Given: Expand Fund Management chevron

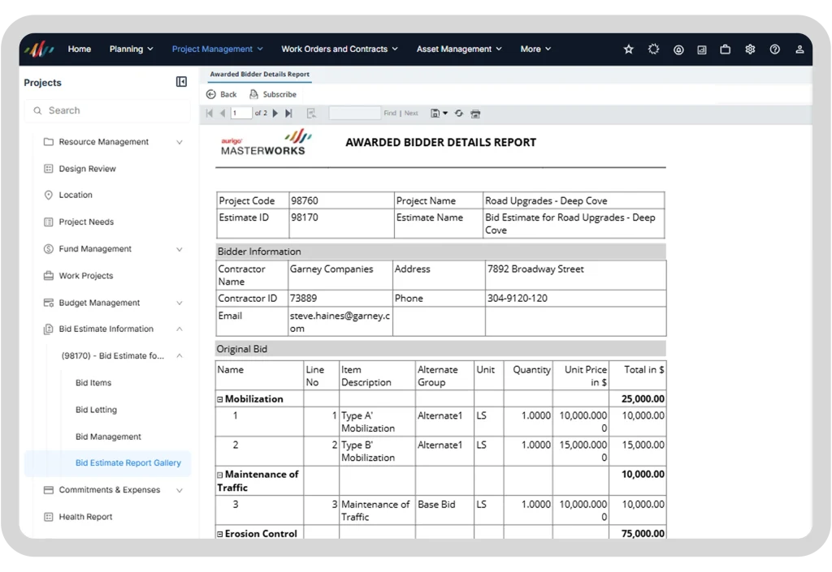Looking at the screenshot, I should coord(180,249).
